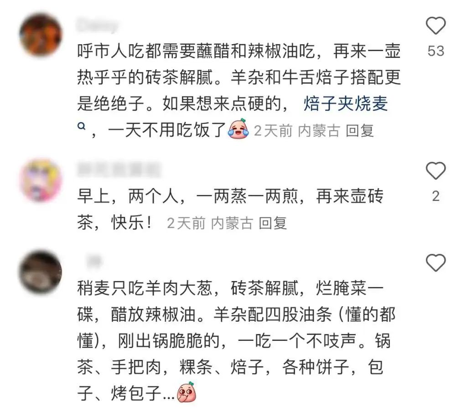Click the blurred username above the 早上，两个人 comment
The height and width of the screenshot is (411, 467).
[x=119, y=170]
